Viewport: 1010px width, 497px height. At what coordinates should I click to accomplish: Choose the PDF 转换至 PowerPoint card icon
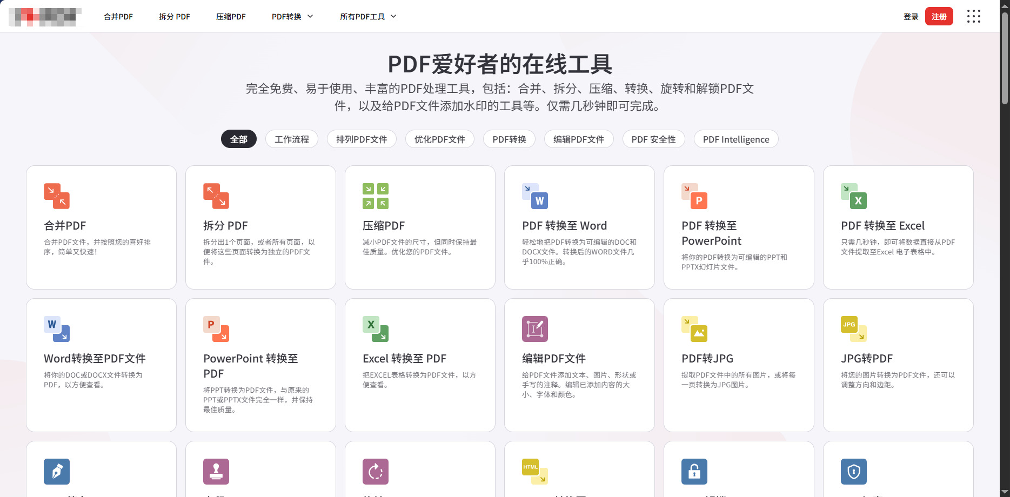694,196
